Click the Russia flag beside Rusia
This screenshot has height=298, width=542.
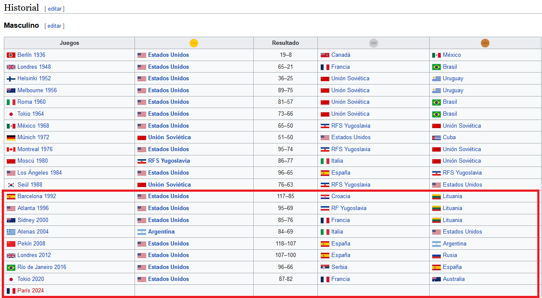click(x=437, y=255)
